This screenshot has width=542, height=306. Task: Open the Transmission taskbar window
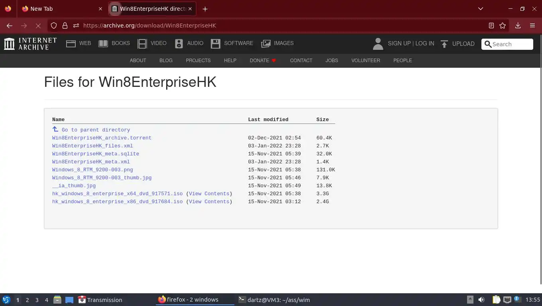point(100,300)
